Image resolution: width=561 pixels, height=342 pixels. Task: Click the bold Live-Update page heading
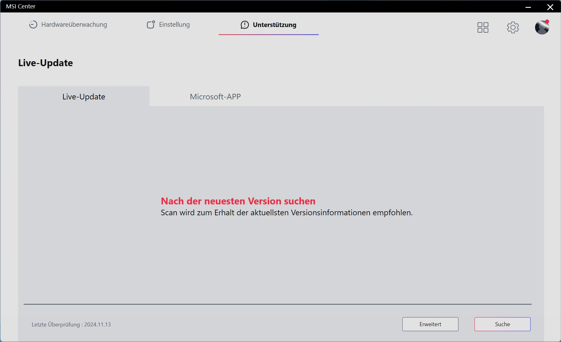45,63
